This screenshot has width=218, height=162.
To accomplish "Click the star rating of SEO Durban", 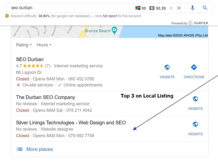I will click(33, 66).
